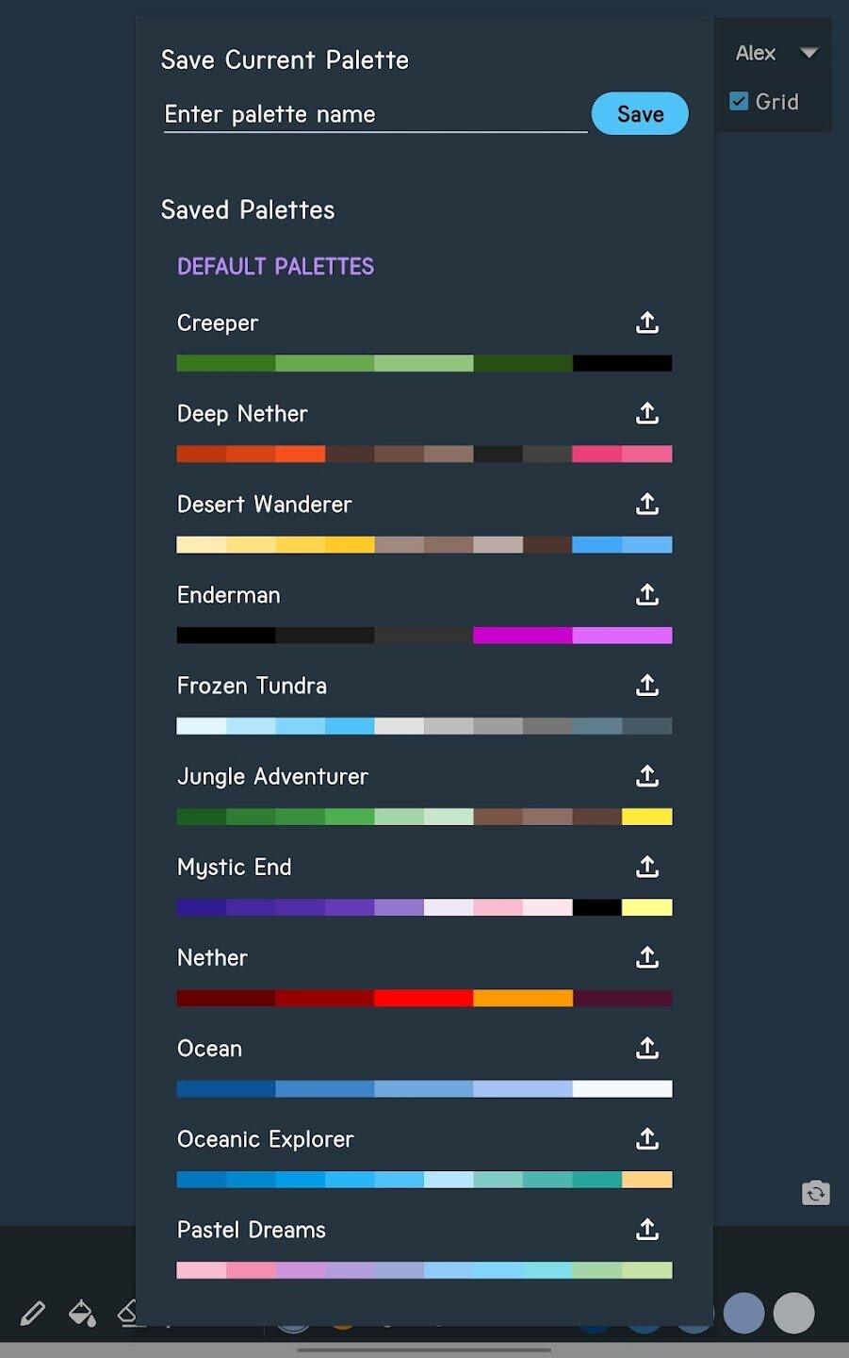Select the paint bucket fill tool
The width and height of the screenshot is (849, 1358).
(x=82, y=1313)
